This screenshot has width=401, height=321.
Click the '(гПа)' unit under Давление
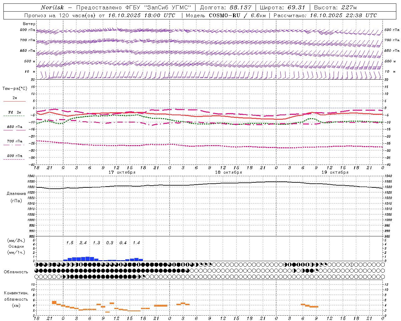(x=16, y=201)
